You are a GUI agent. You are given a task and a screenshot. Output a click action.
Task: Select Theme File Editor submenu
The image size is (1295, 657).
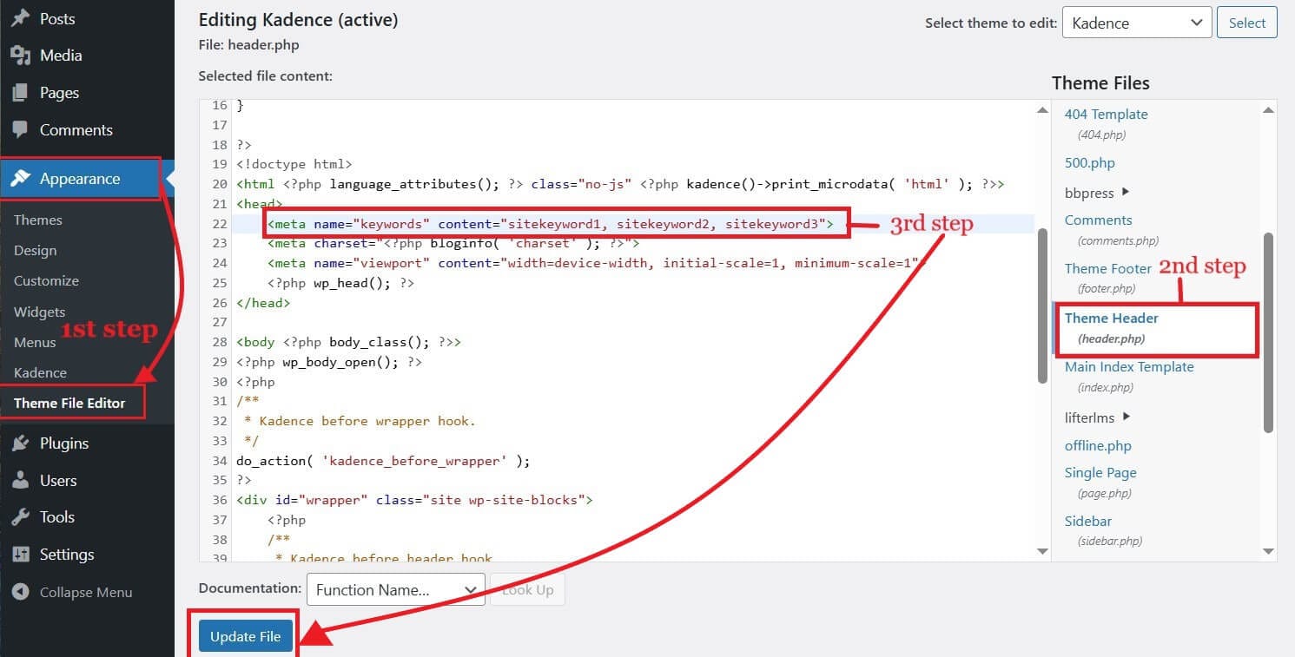pos(69,403)
